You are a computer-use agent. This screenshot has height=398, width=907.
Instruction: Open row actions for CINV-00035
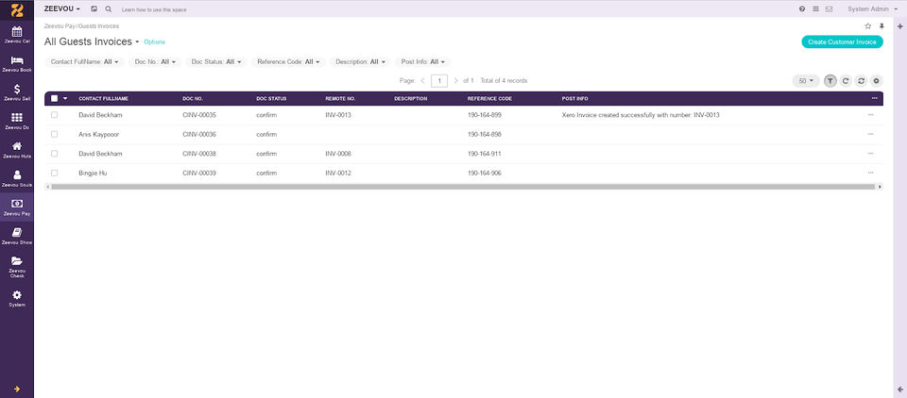pyautogui.click(x=870, y=115)
